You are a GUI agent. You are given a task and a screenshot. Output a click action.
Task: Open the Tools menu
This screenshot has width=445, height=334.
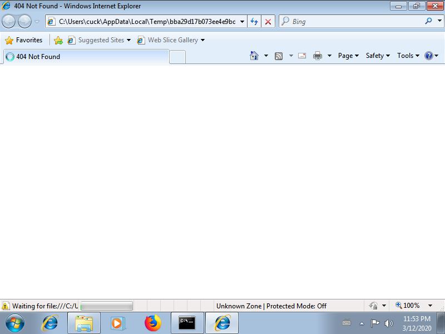tap(408, 56)
